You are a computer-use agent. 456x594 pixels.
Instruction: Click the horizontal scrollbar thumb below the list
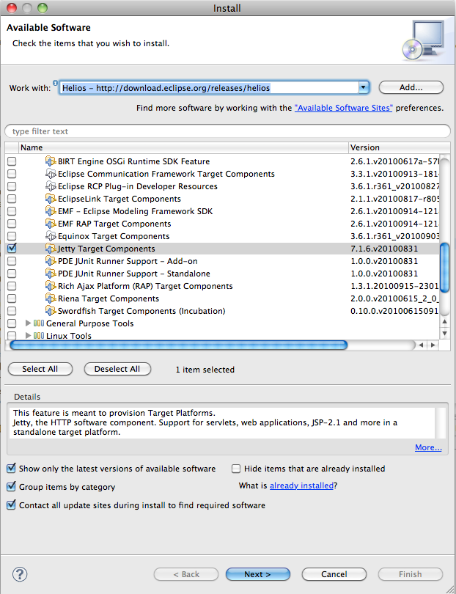coord(178,345)
